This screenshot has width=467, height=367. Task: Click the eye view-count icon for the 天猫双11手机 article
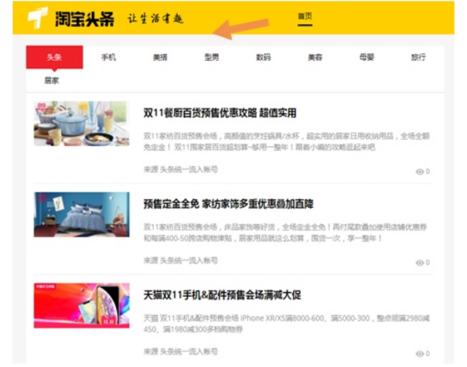(420, 354)
